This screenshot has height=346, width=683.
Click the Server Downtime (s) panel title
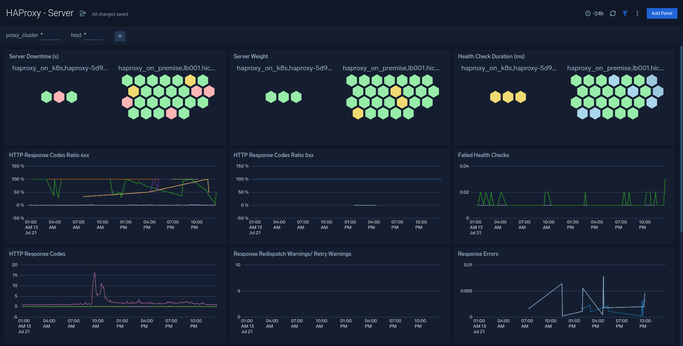(x=34, y=56)
